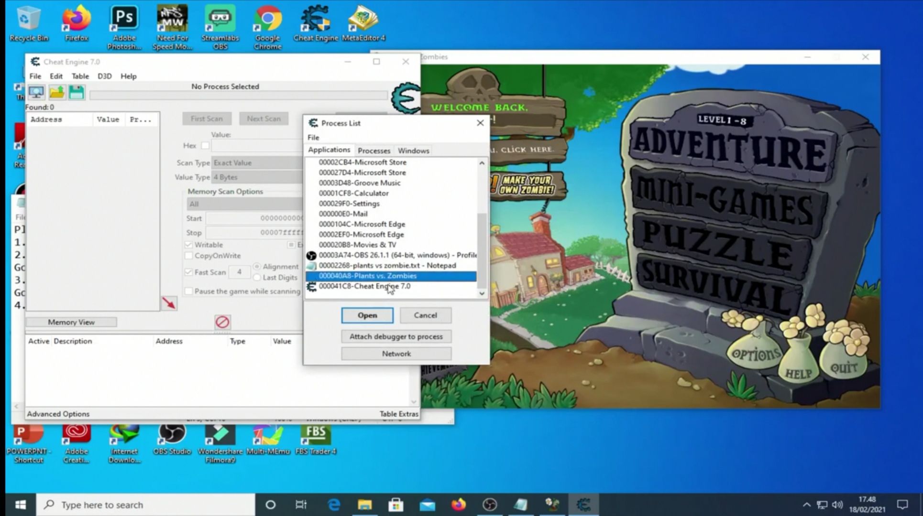Select the Google Chrome desktop icon
Screen dimensions: 923x516
[268, 27]
